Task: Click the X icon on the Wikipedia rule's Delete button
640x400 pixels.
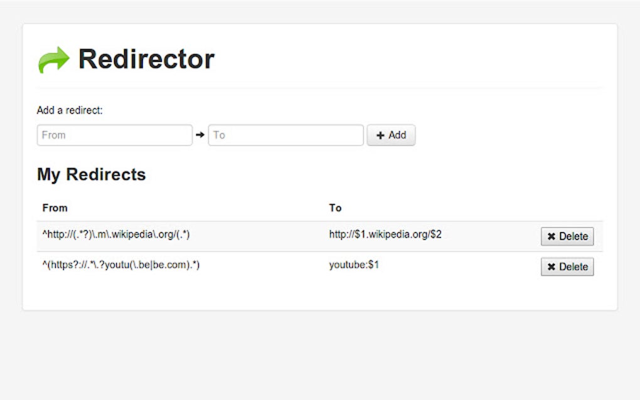Action: point(551,236)
